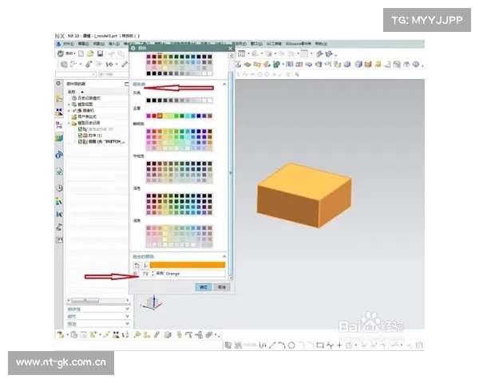
Task: Click the Cancel button in color dialog
Action: (219, 286)
